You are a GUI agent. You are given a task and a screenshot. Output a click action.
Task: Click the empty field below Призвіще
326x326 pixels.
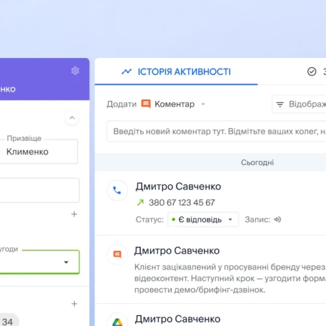39,190
